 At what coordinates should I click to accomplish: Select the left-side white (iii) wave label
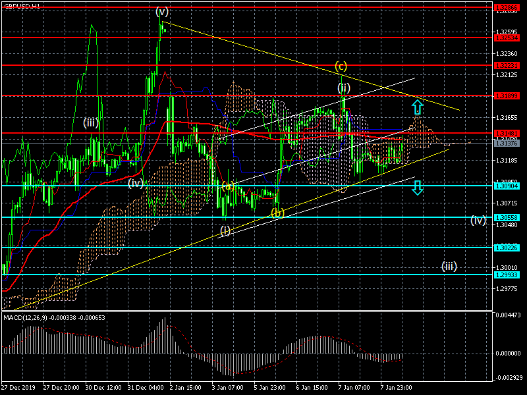tap(91, 122)
